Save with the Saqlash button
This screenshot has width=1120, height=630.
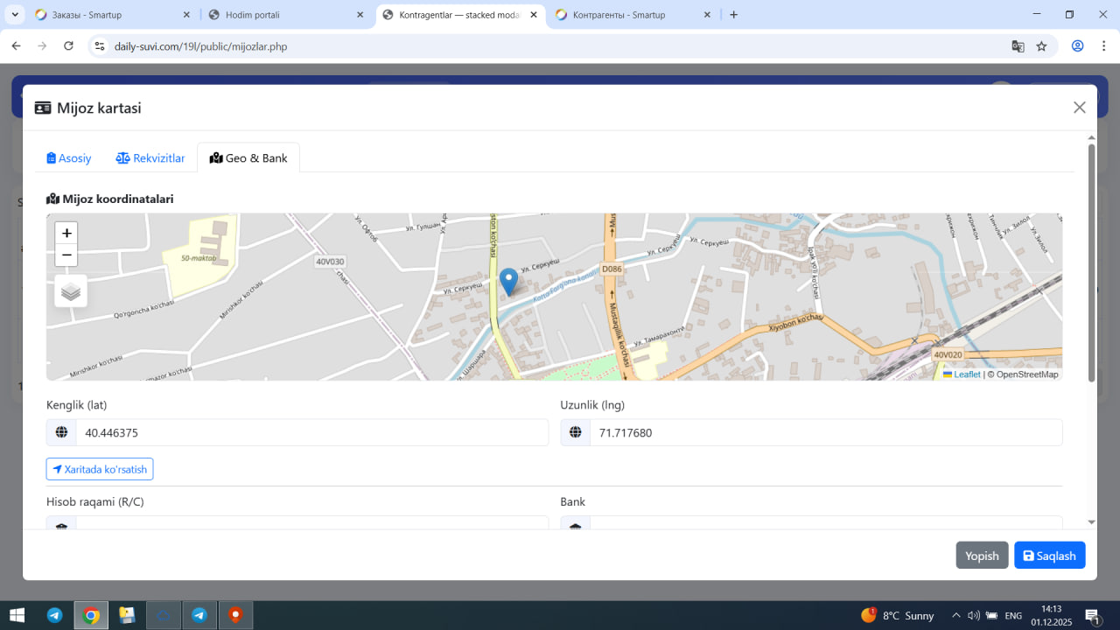click(x=1049, y=556)
